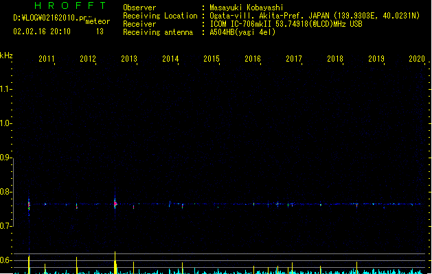Image resolution: width=432 pixels, height=274 pixels.
Task: Click the meteor count value 13
Action: 100,32
